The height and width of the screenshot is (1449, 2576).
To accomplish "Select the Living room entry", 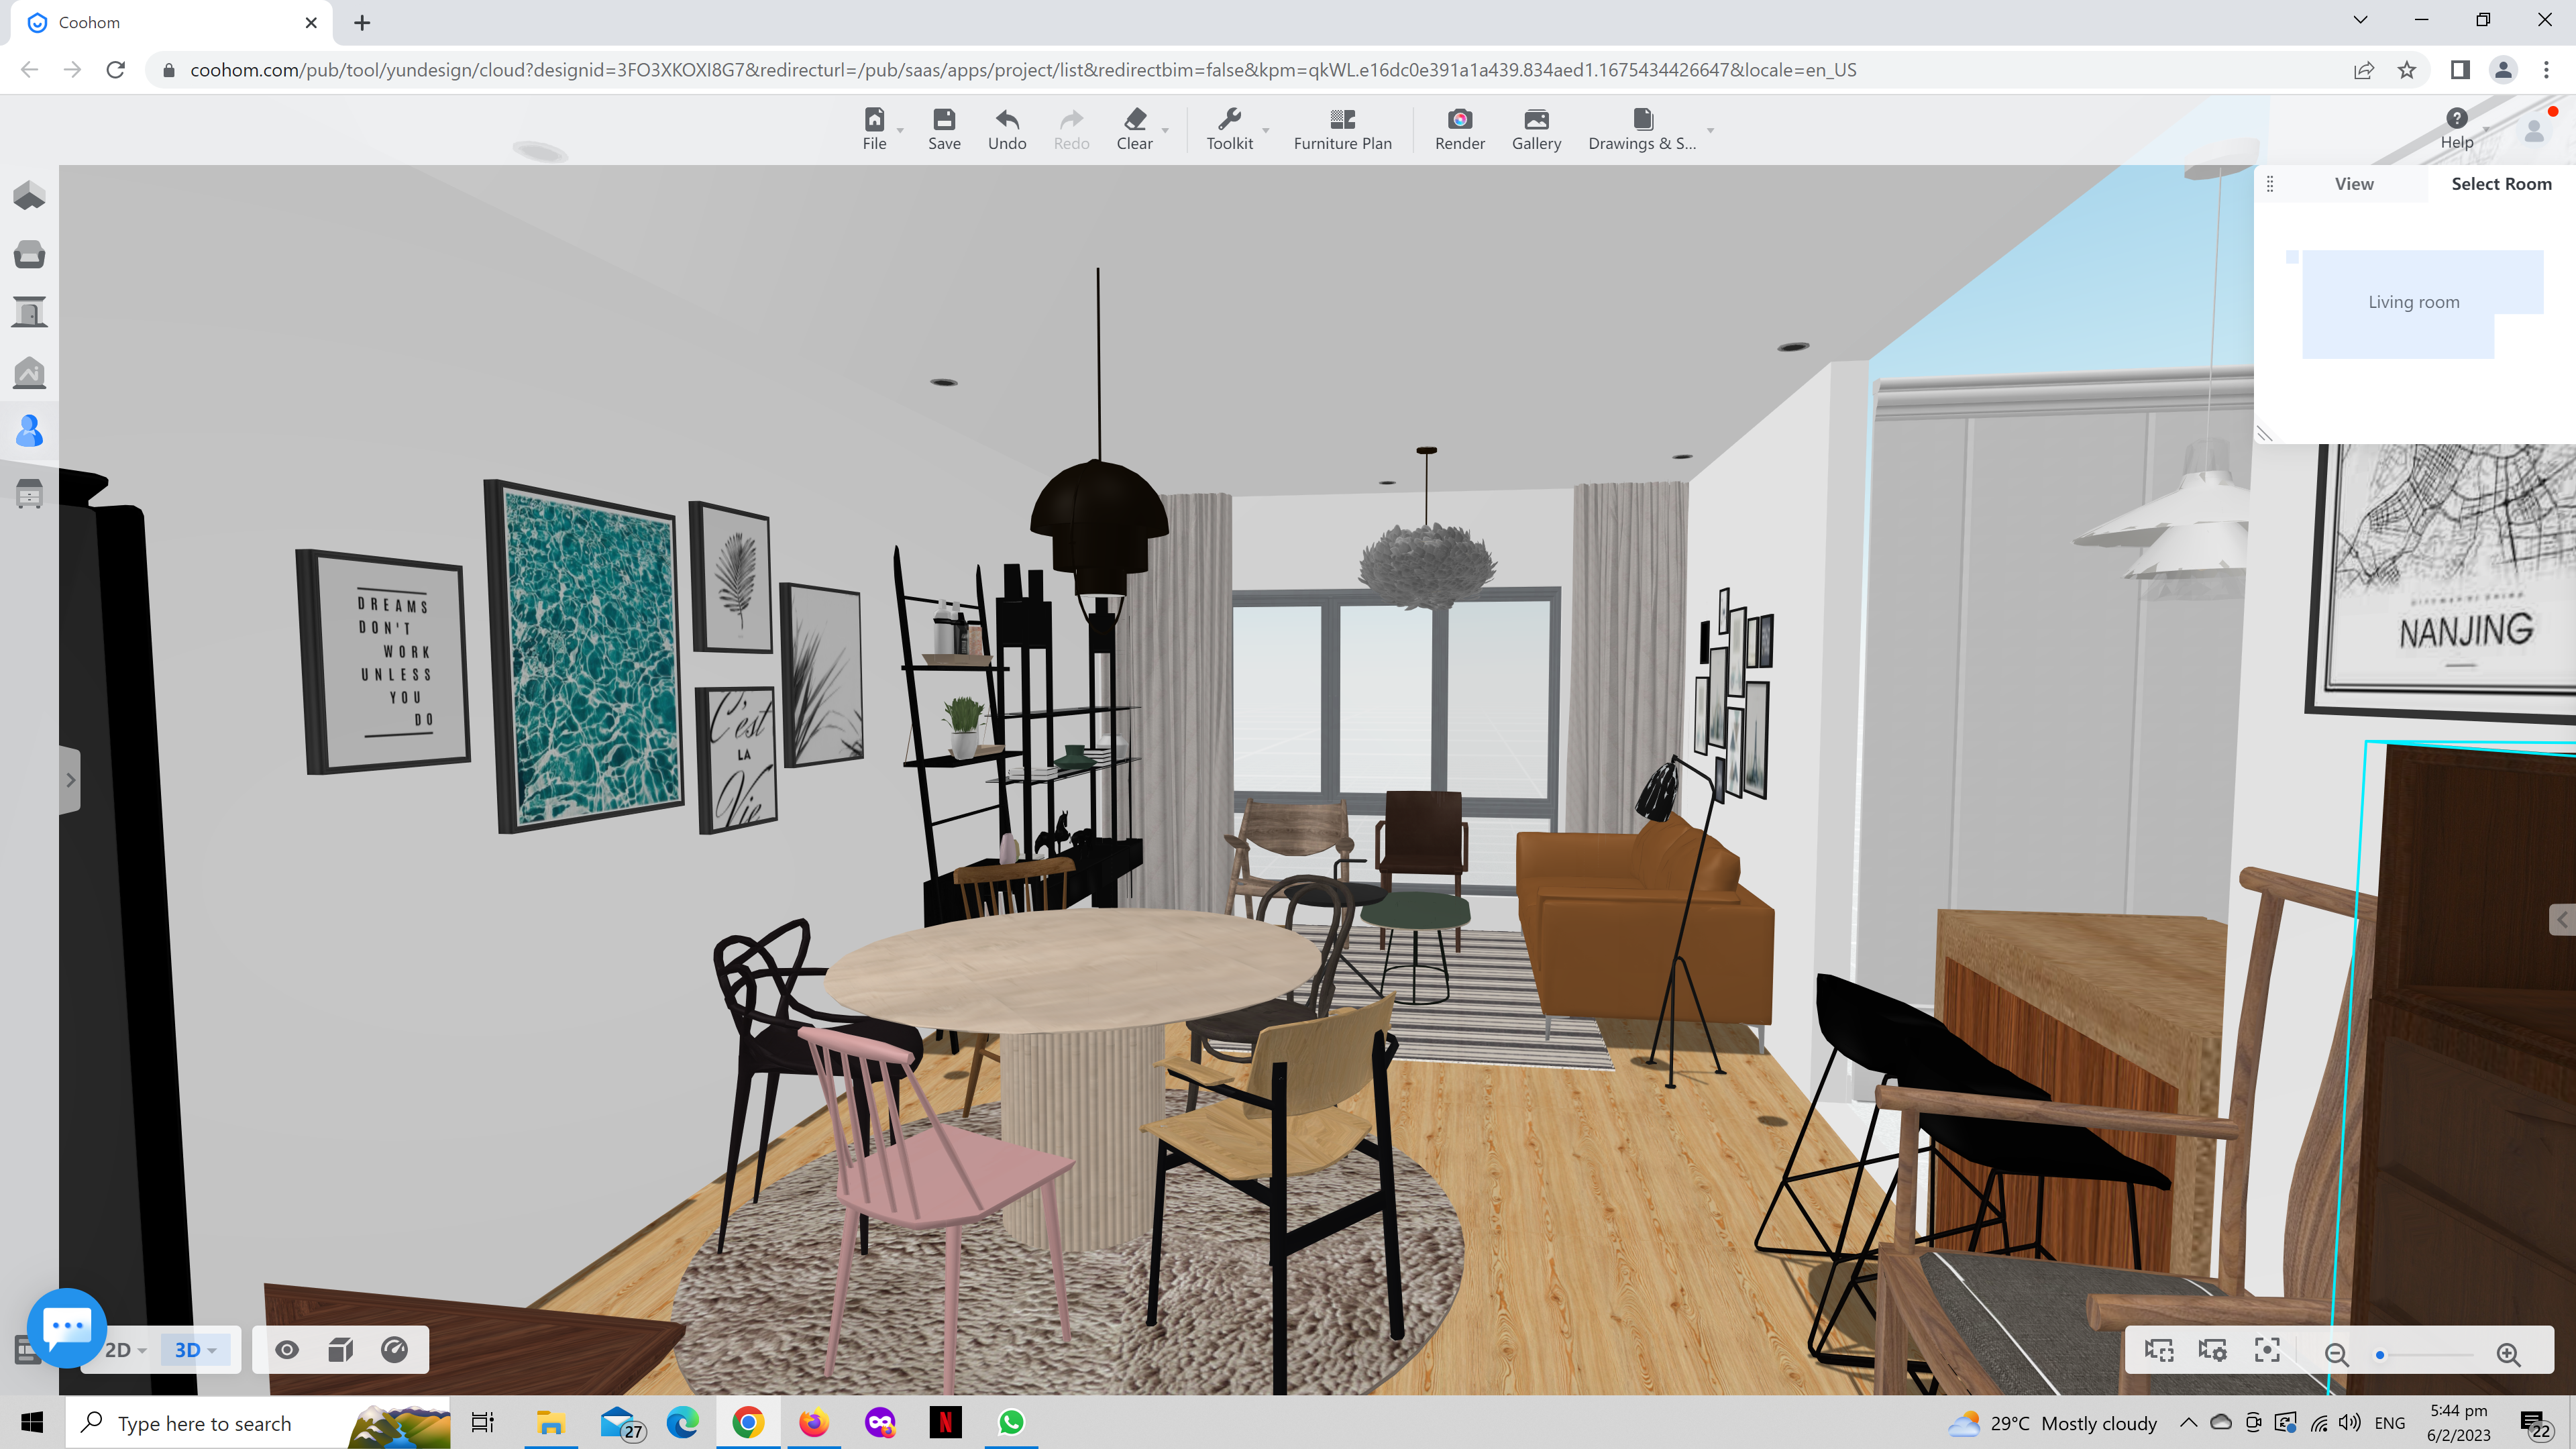I will coord(2413,301).
